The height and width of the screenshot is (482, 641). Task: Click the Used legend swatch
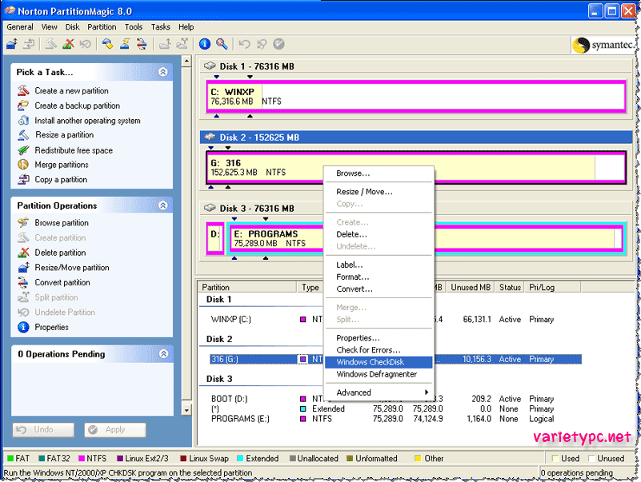click(555, 458)
